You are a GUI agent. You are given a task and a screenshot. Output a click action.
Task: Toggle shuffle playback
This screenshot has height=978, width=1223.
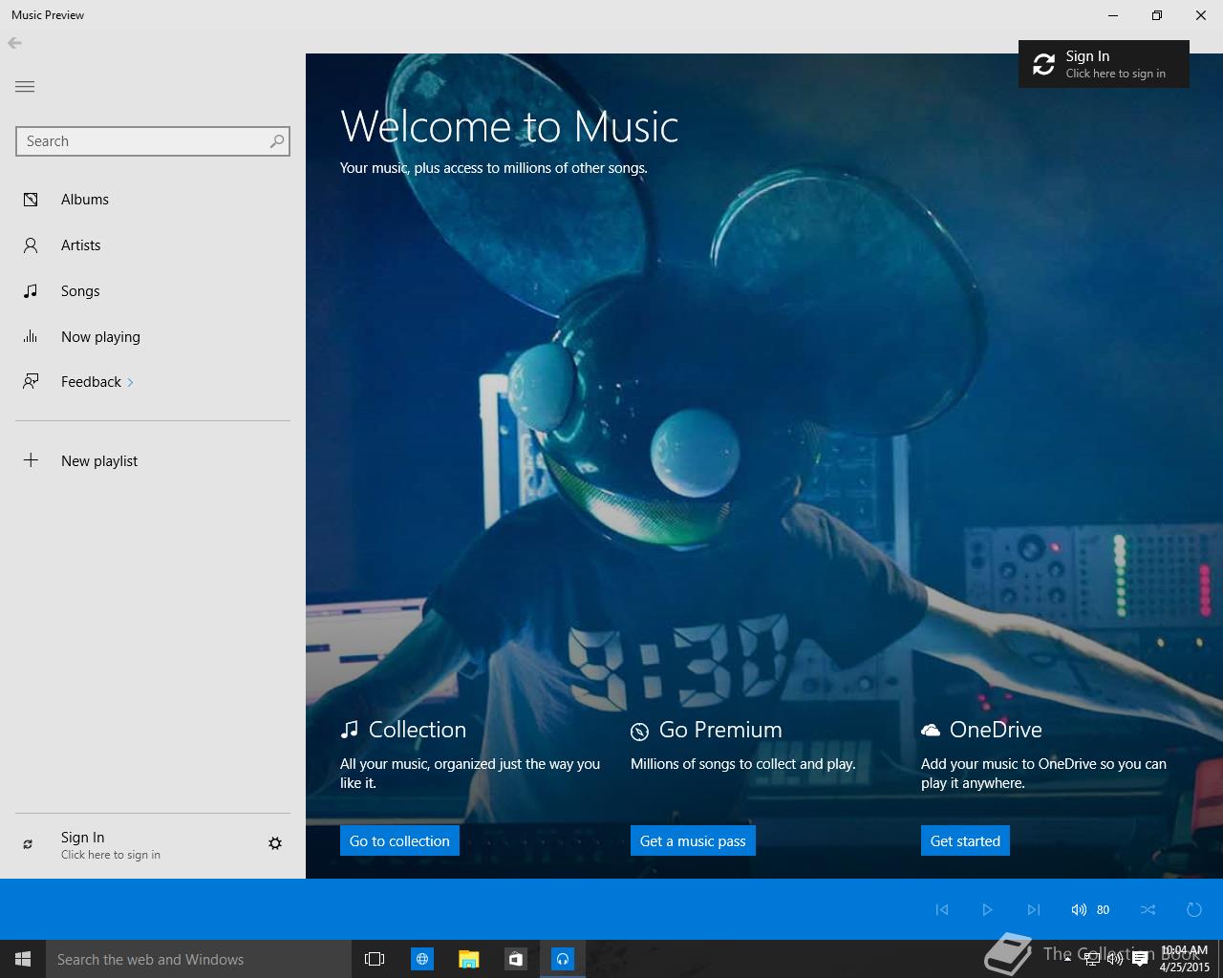pyautogui.click(x=1148, y=909)
